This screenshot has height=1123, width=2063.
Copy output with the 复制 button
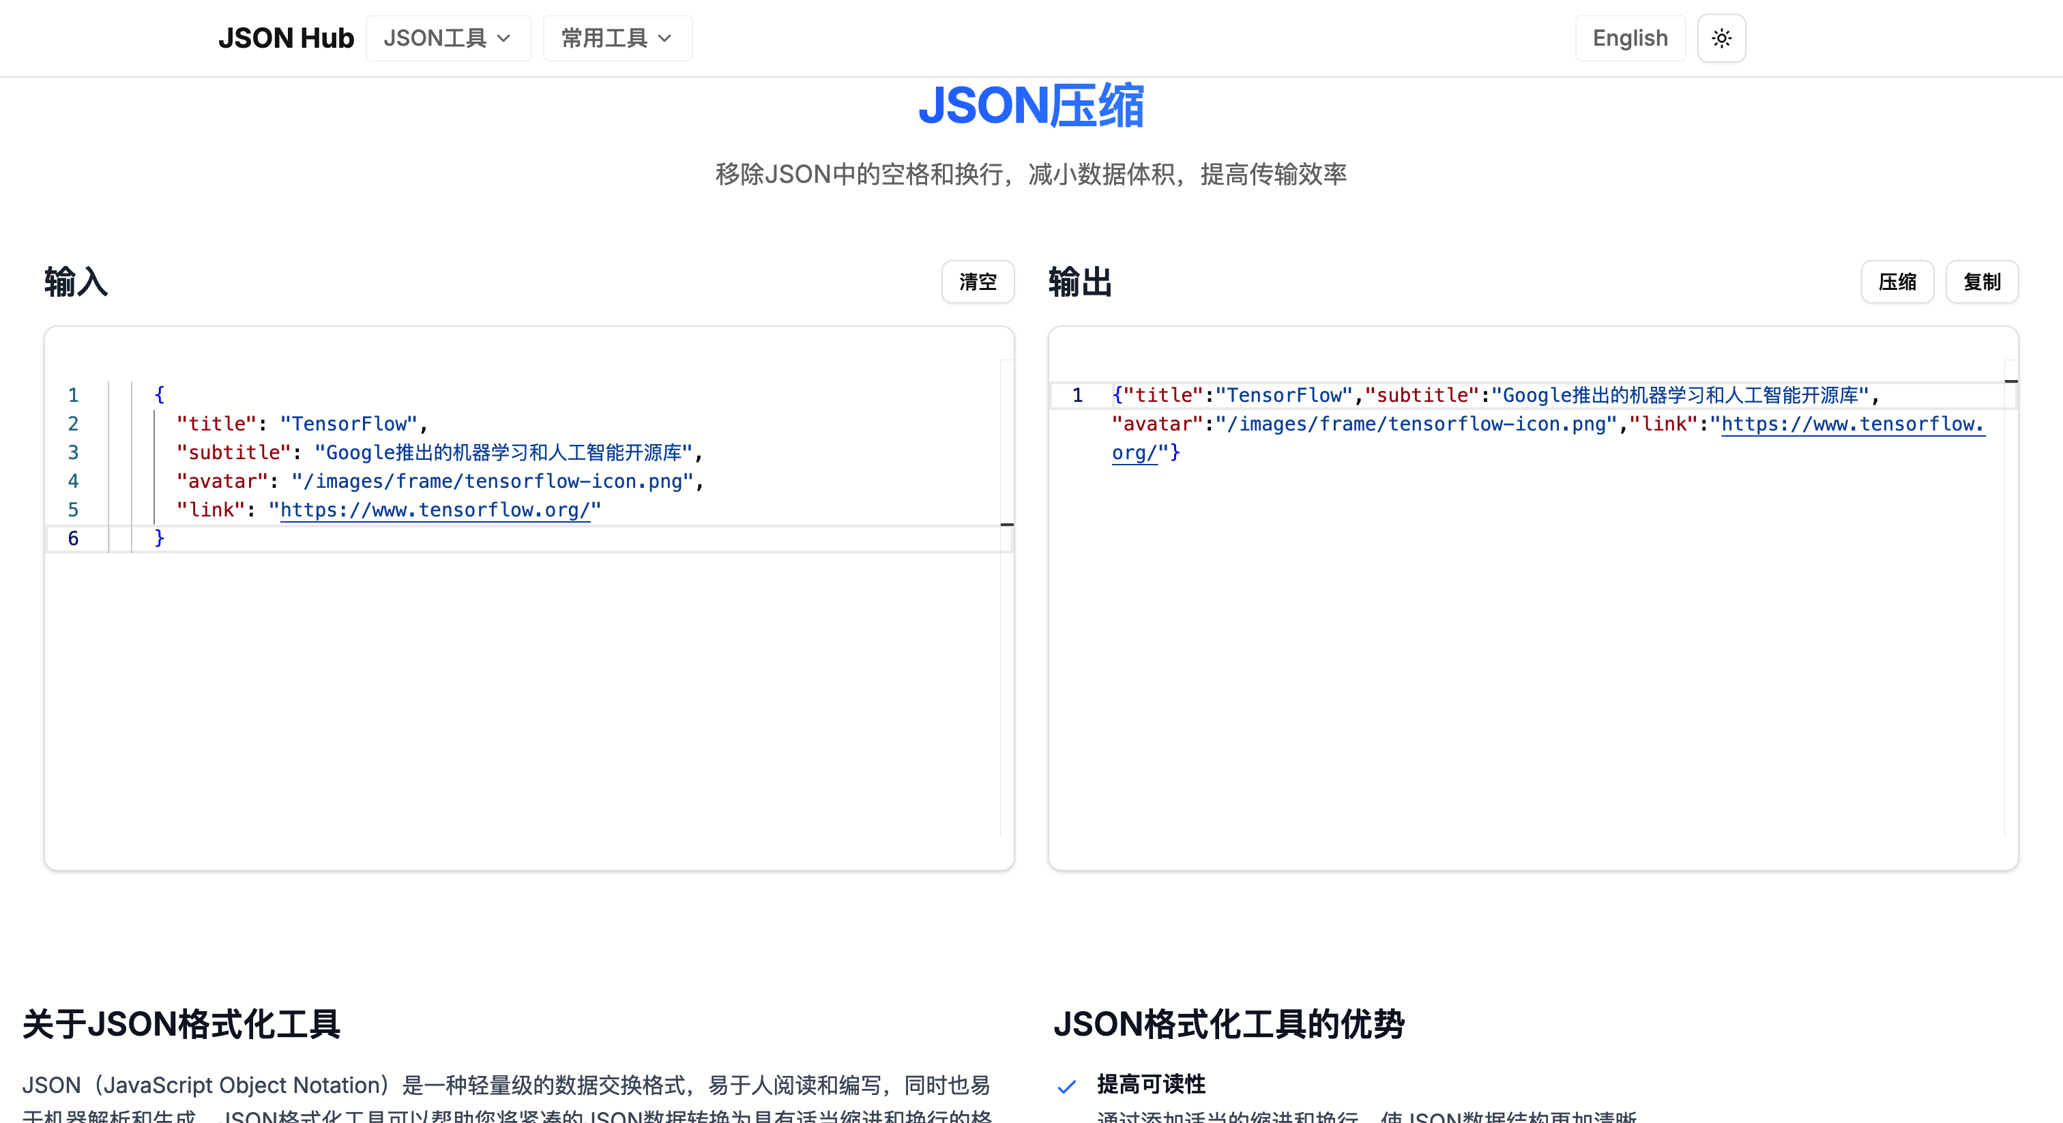tap(1981, 281)
